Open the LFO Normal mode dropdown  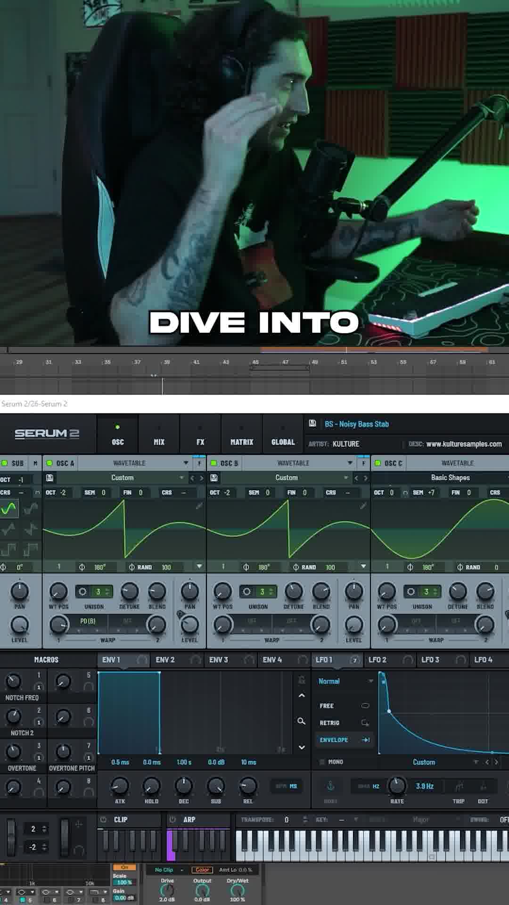click(x=345, y=681)
